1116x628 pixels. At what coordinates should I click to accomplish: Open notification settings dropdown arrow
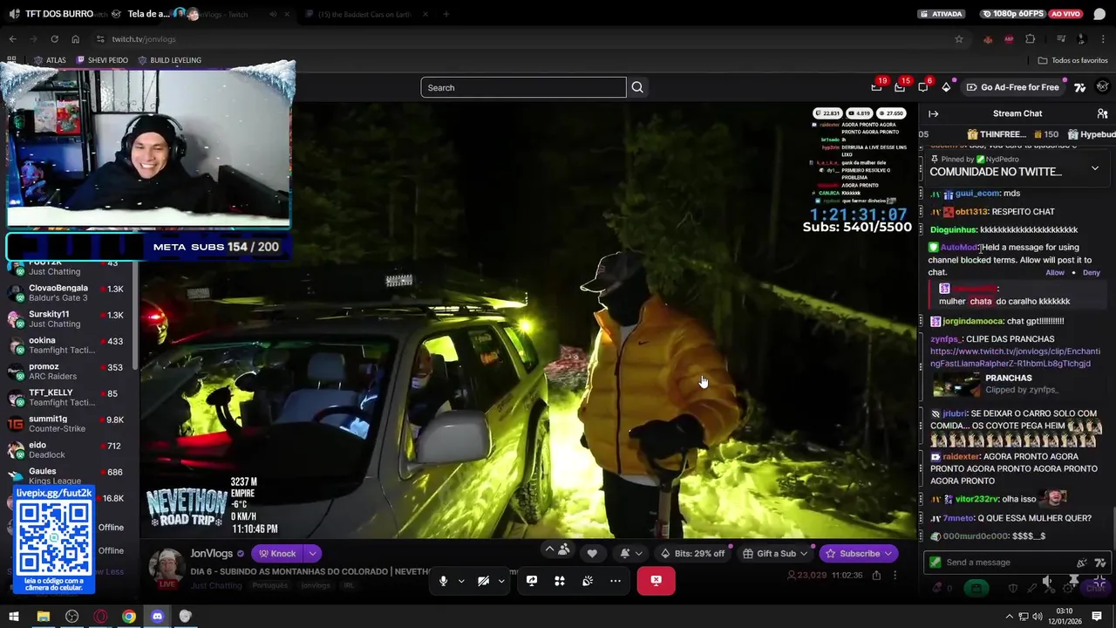click(x=639, y=553)
